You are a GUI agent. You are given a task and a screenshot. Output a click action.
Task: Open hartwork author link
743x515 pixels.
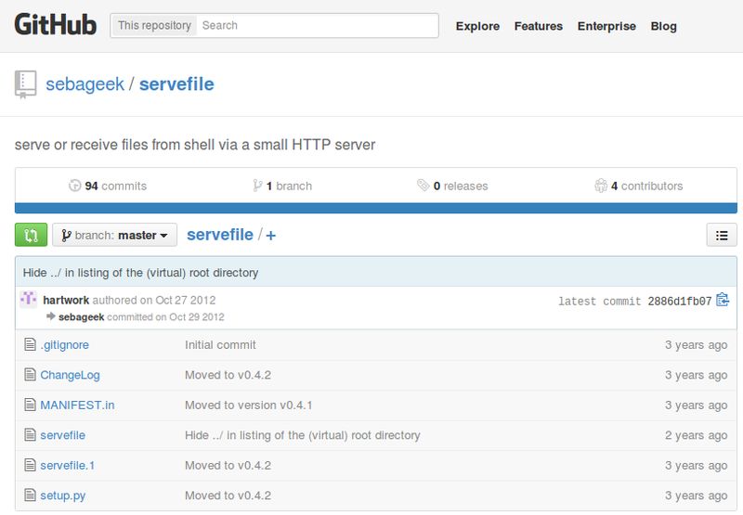66,300
